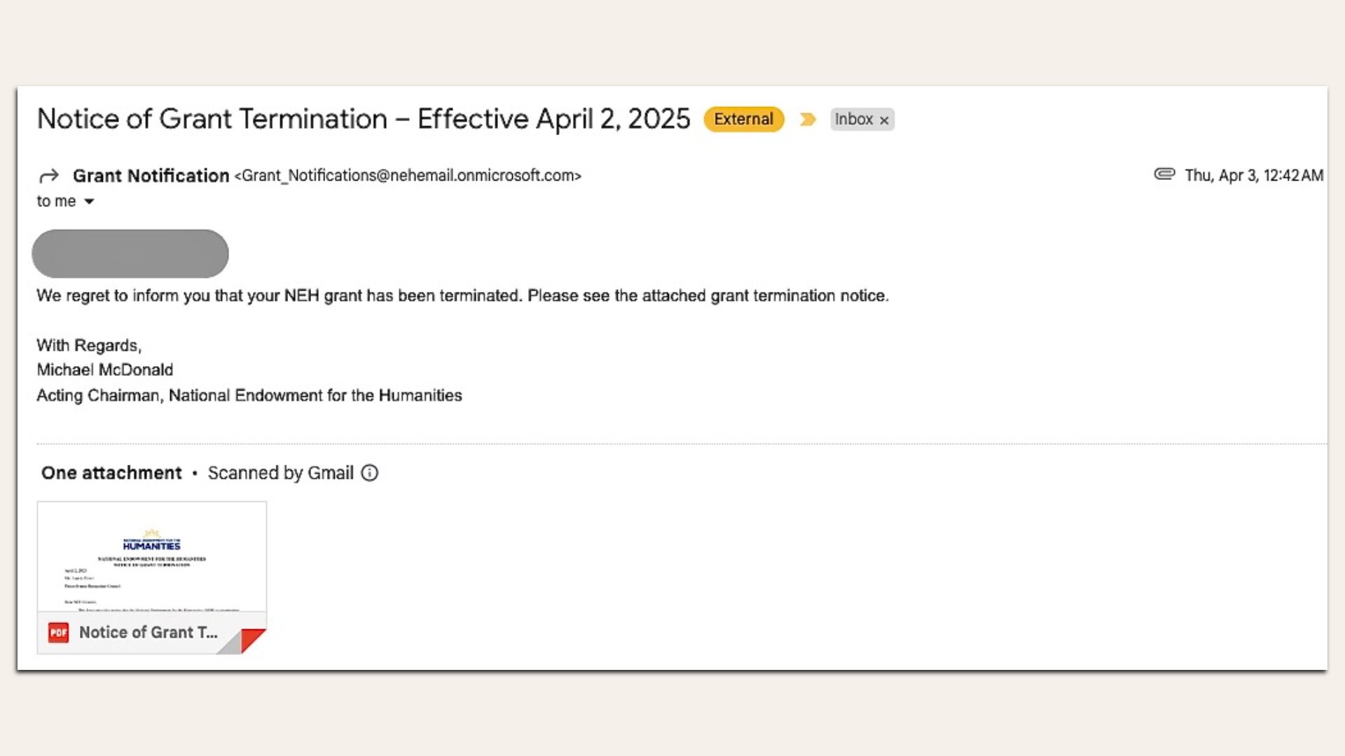Click the paperclip attachment icon near the date
Viewport: 1345px width, 756px height.
click(x=1164, y=174)
